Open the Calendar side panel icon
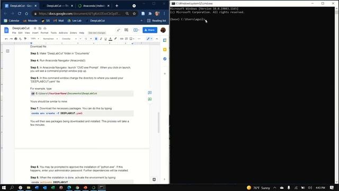Image resolution: width=339 pixels, height=191 pixels. [165, 40]
